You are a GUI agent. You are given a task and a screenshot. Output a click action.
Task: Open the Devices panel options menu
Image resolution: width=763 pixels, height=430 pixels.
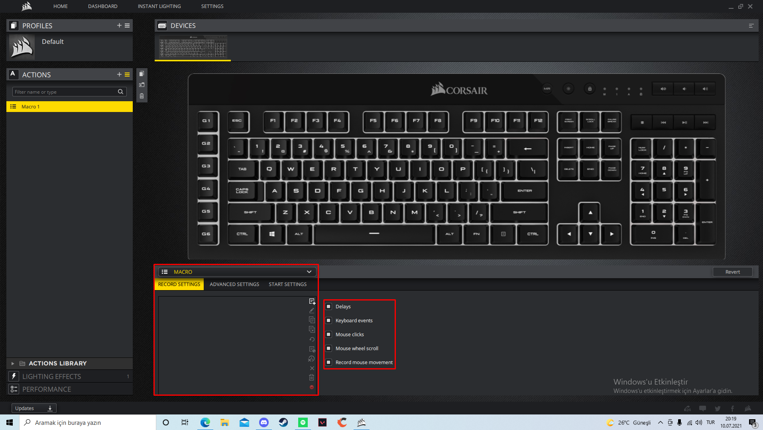point(751,26)
